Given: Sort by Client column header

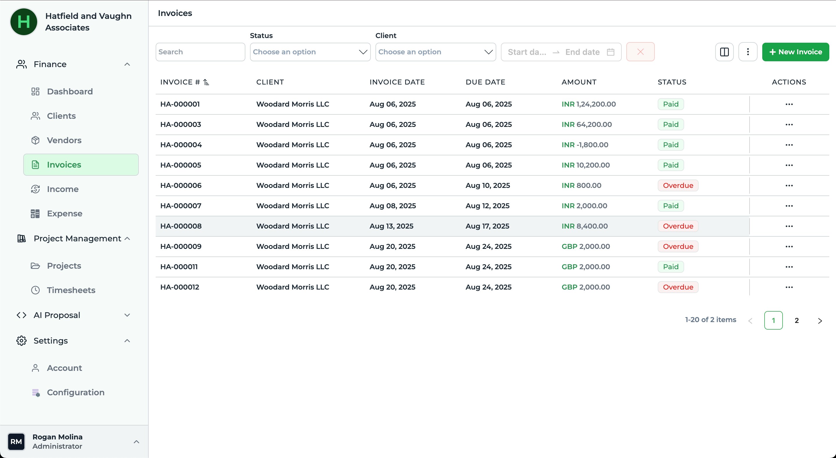Looking at the screenshot, I should pyautogui.click(x=270, y=82).
